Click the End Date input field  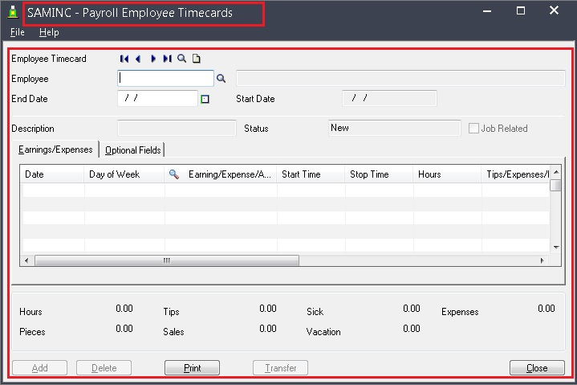(157, 98)
